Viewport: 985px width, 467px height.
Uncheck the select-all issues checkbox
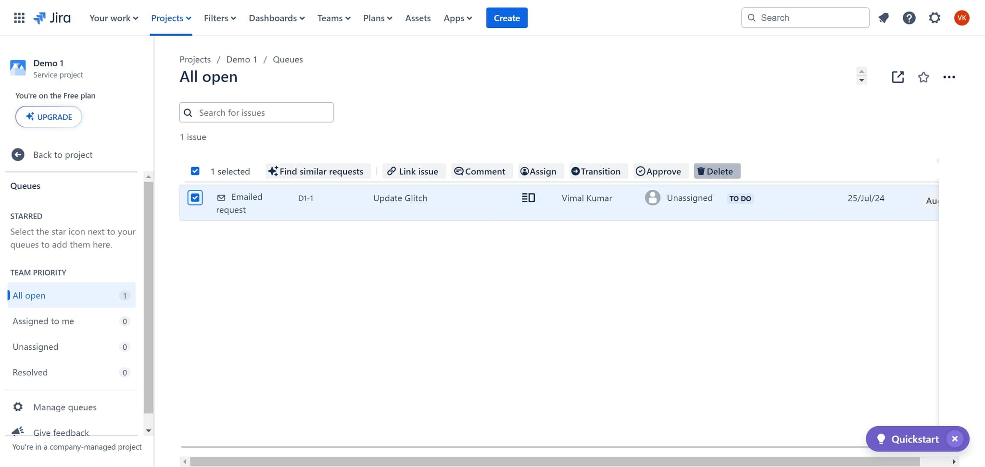pos(195,171)
